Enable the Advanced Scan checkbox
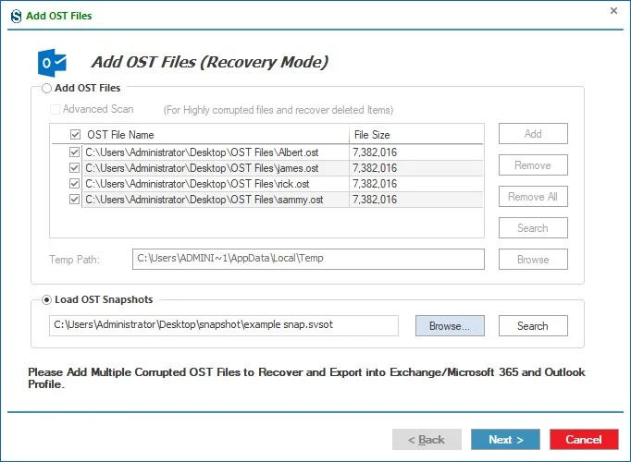This screenshot has width=631, height=462. point(56,109)
